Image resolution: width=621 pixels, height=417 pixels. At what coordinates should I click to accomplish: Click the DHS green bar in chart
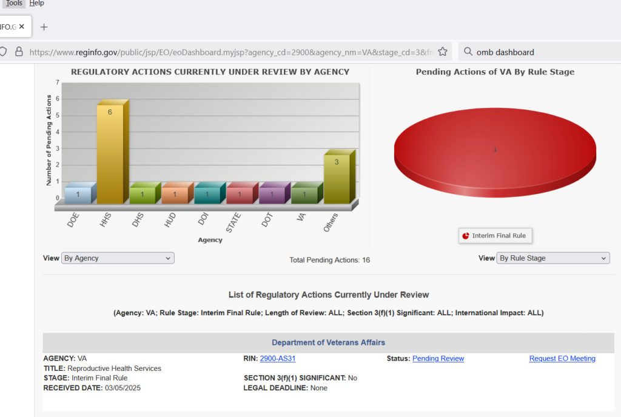pyautogui.click(x=145, y=193)
